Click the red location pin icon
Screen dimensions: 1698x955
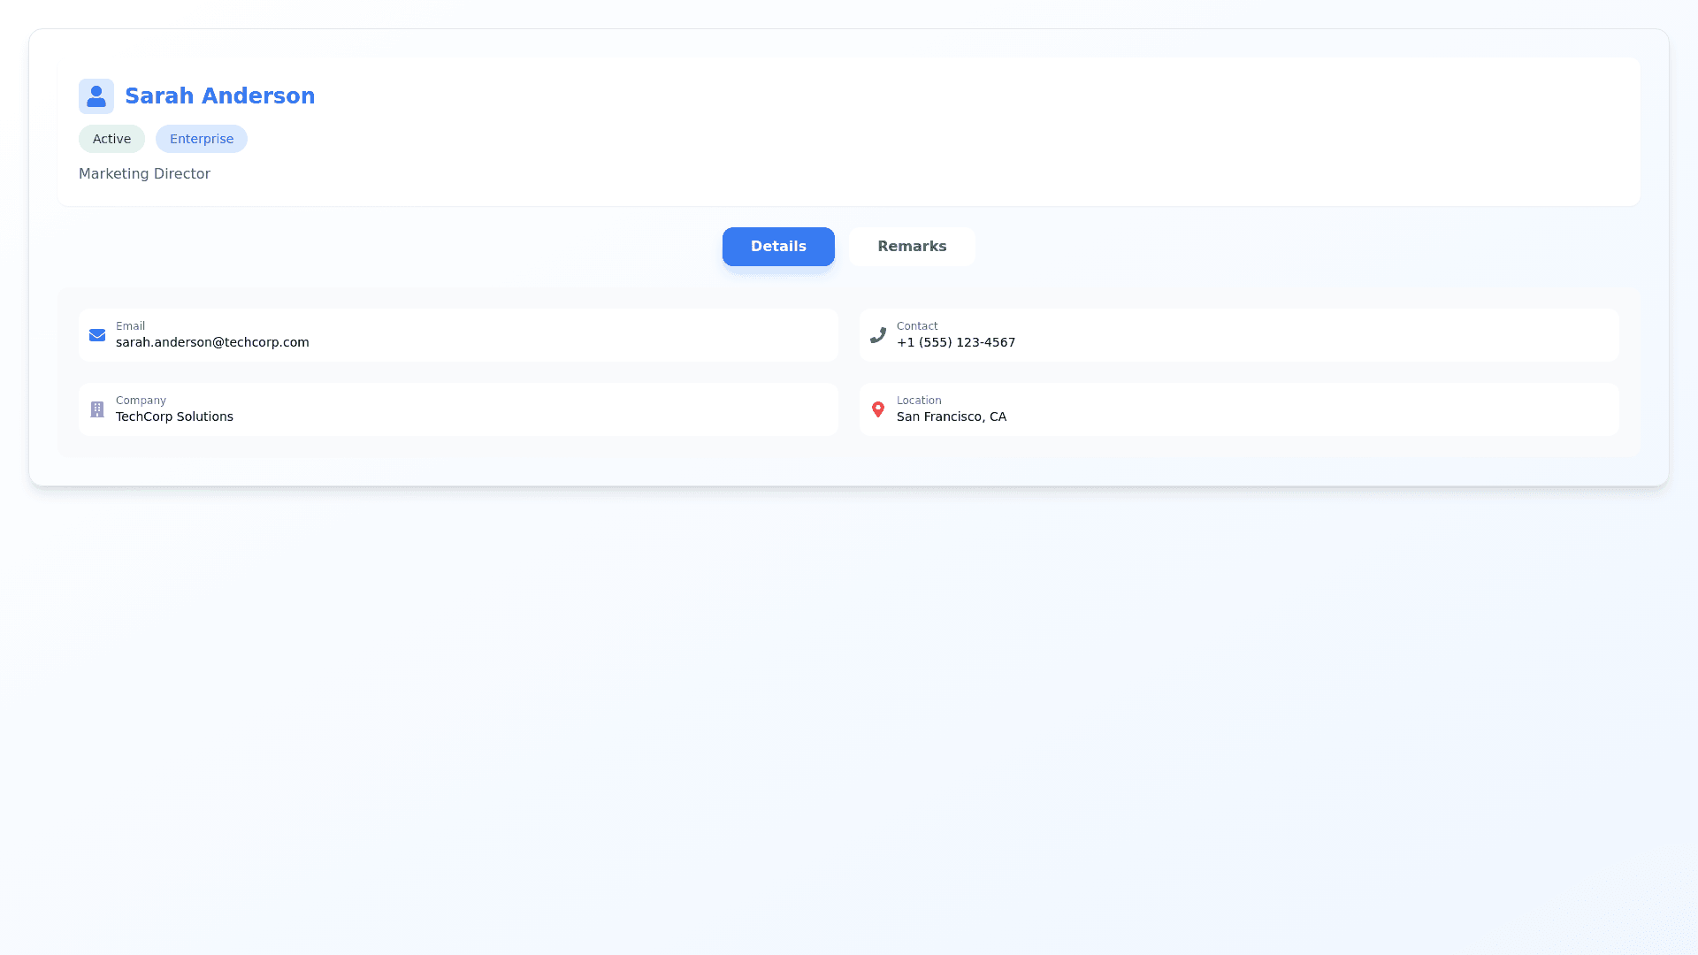(878, 409)
